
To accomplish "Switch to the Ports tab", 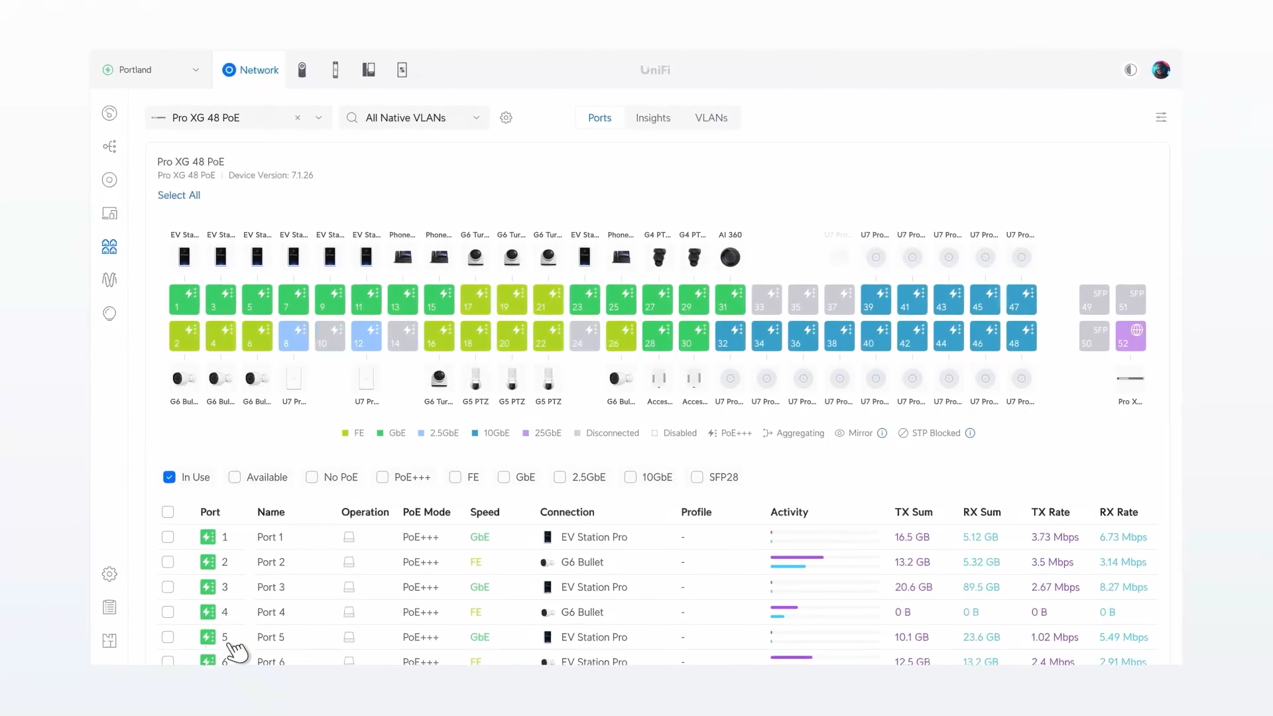I will pos(599,117).
